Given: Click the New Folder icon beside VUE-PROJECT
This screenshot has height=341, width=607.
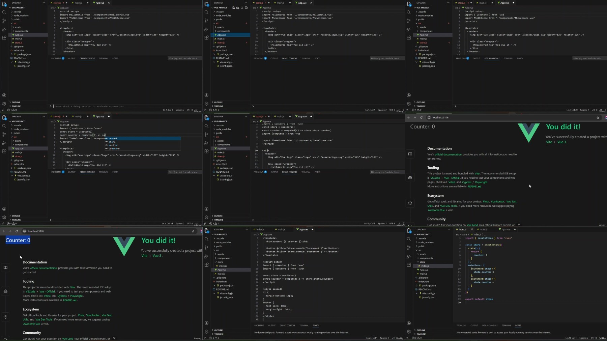Looking at the screenshot, I should [x=238, y=7].
